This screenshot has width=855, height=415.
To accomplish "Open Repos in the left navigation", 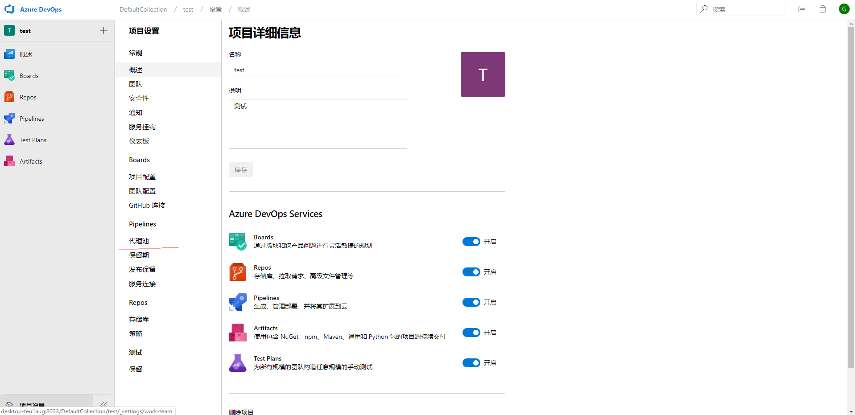I will (28, 97).
